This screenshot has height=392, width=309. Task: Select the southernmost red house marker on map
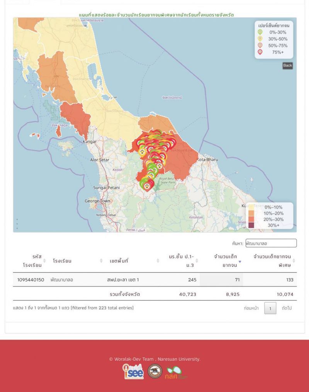[147, 186]
